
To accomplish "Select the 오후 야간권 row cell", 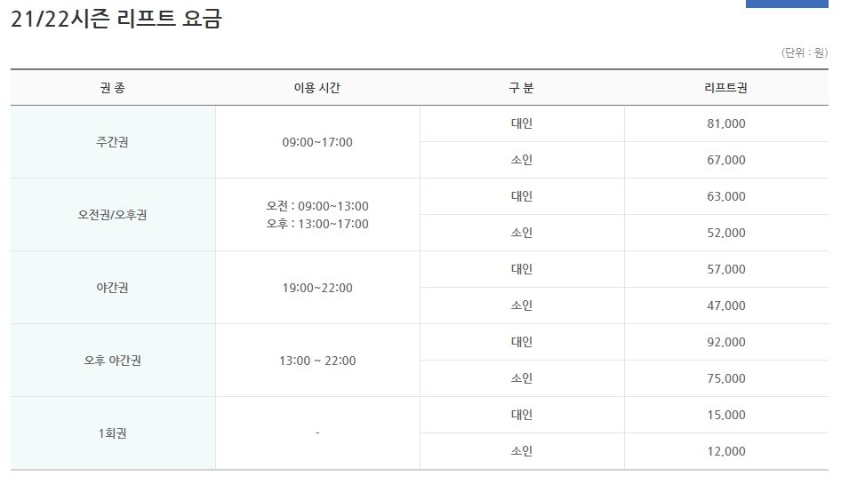I will (113, 361).
